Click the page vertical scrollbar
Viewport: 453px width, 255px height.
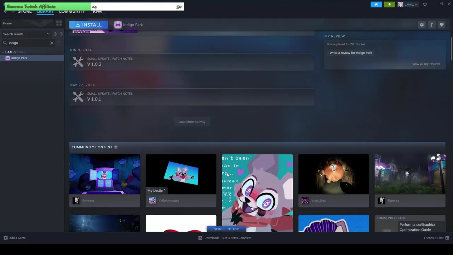pyautogui.click(x=451, y=50)
